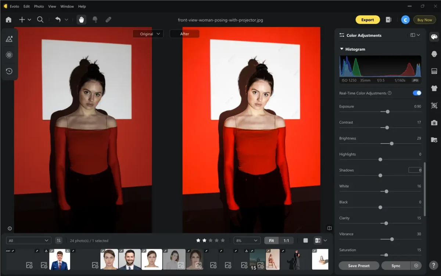Open the All photo filter dropdown

[x=28, y=240]
